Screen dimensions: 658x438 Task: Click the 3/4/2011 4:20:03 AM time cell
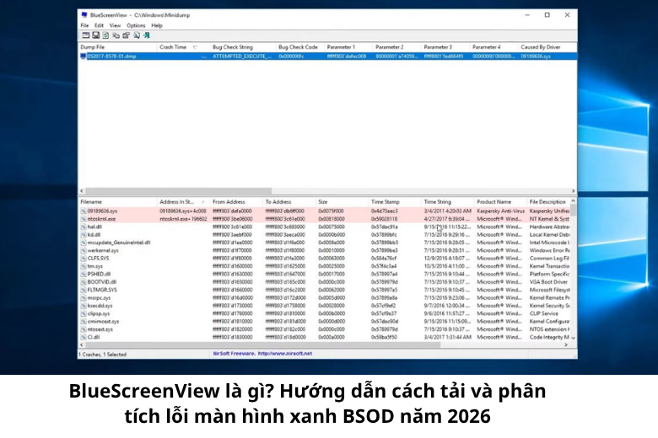[447, 211]
